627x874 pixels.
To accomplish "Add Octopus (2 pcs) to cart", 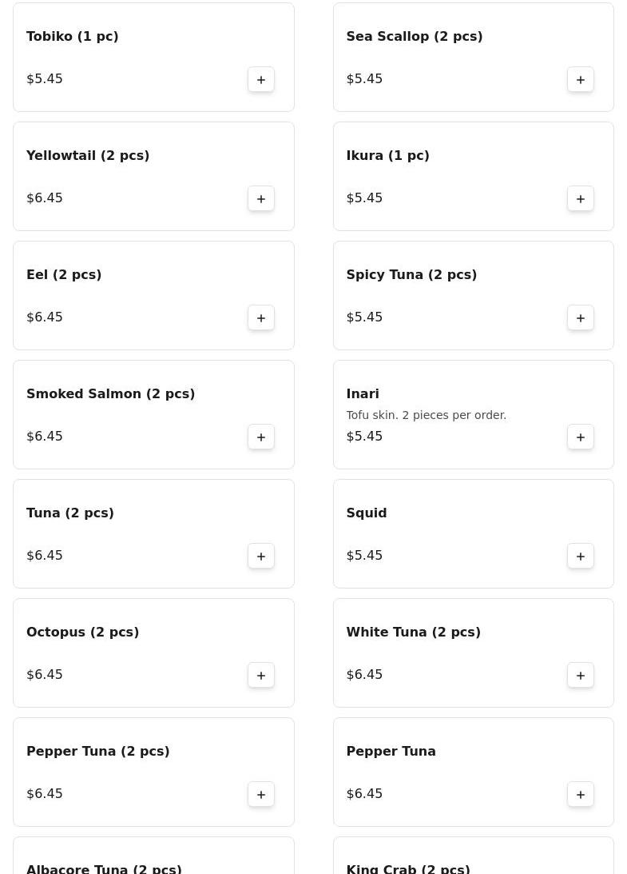I will (261, 675).
